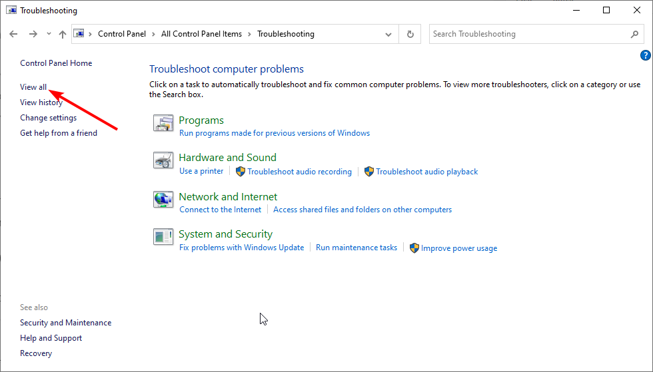Image resolution: width=653 pixels, height=372 pixels.
Task: Click the search magnifier icon
Action: click(634, 34)
